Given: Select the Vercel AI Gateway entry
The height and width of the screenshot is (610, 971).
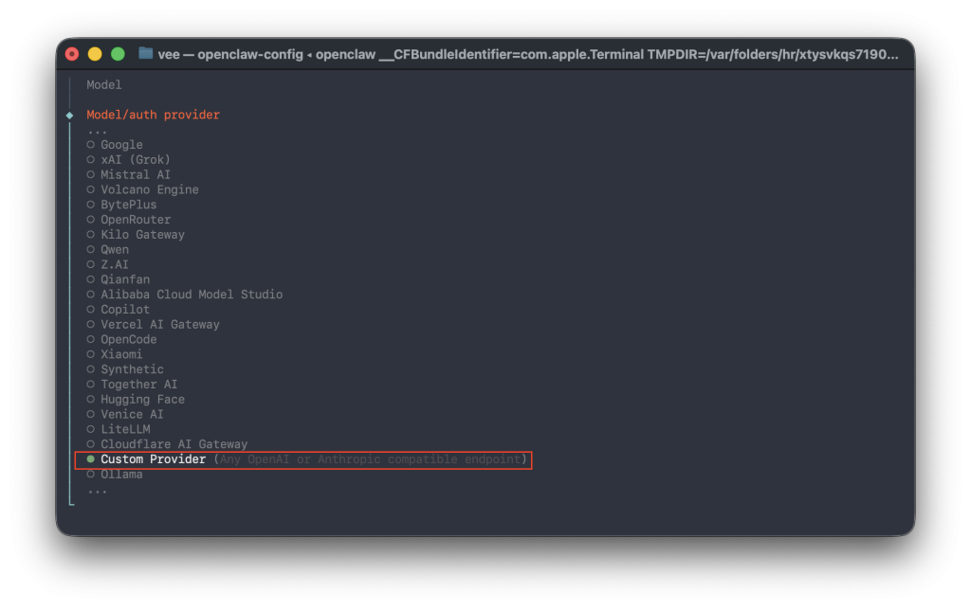Looking at the screenshot, I should pos(159,325).
